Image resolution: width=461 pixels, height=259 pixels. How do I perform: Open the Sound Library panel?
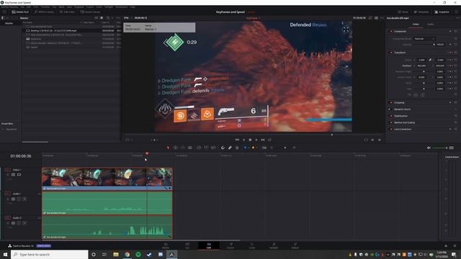pyautogui.click(x=90, y=12)
